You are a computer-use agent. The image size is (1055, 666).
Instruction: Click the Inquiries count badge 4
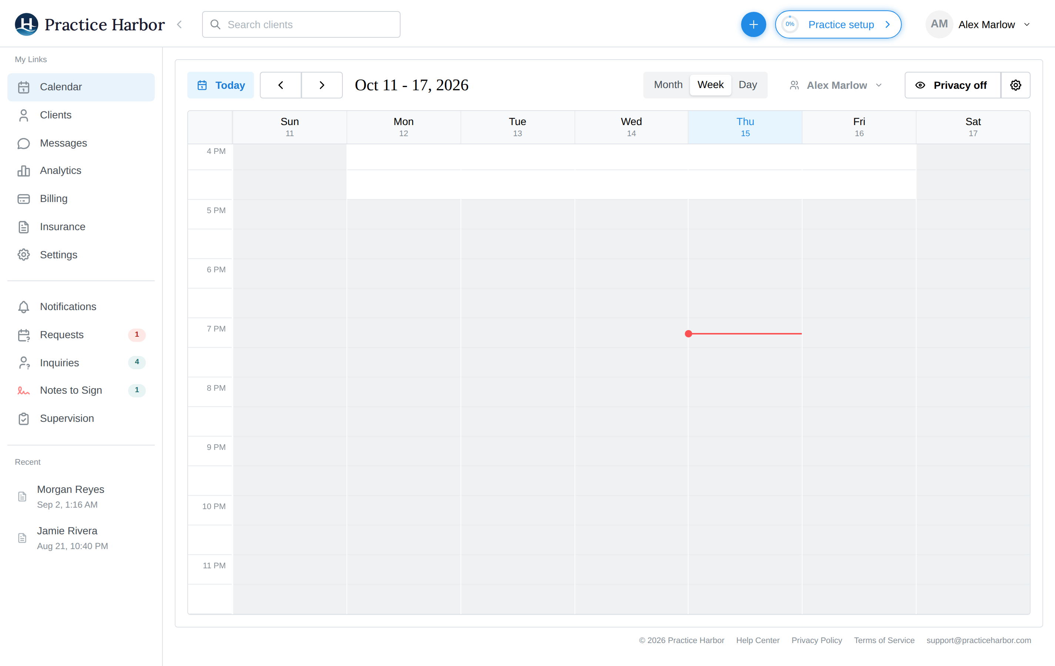coord(137,362)
